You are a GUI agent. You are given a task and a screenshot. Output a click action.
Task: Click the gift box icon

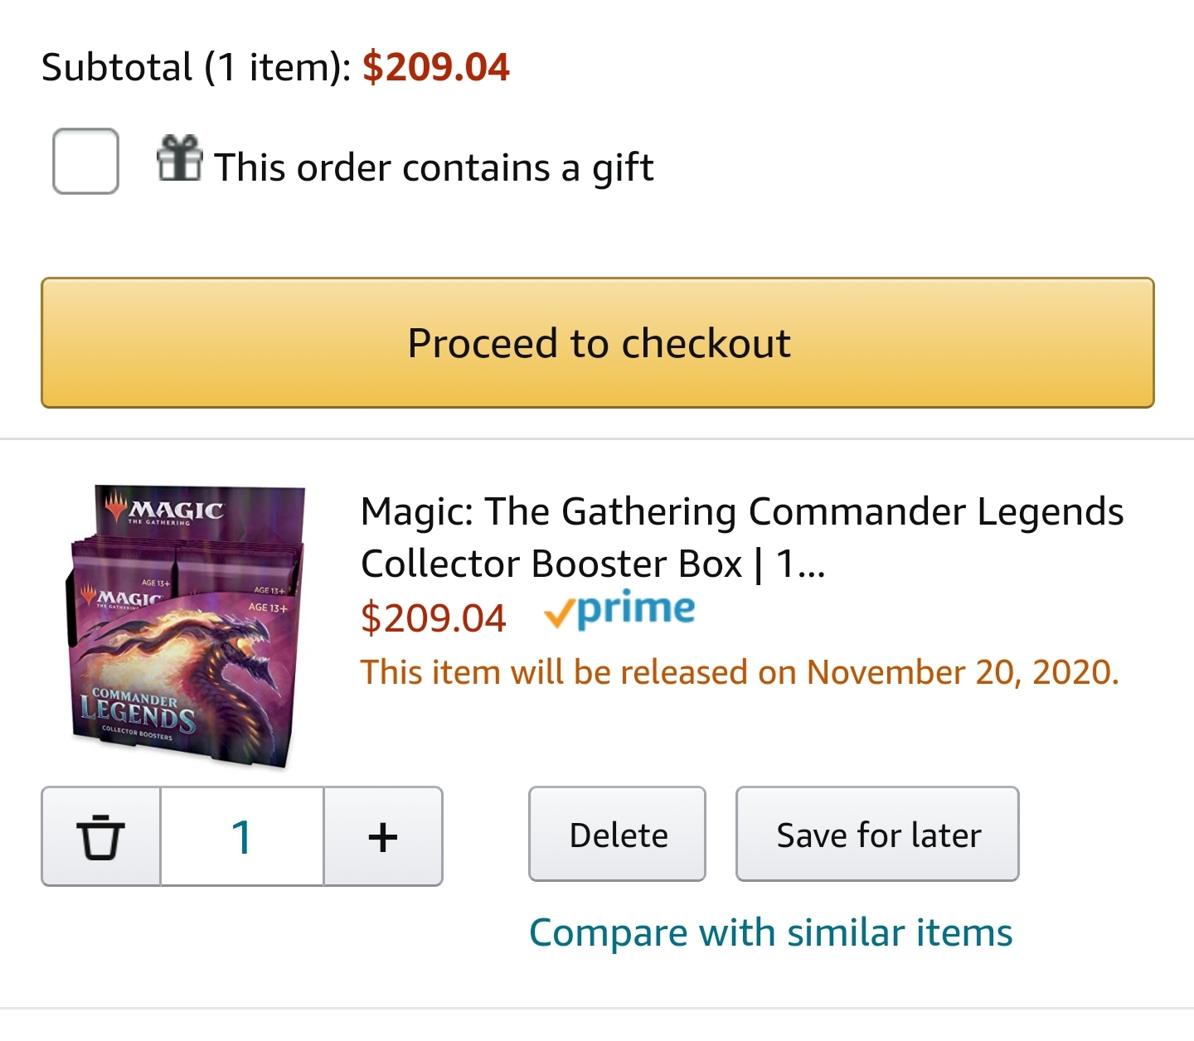(179, 158)
